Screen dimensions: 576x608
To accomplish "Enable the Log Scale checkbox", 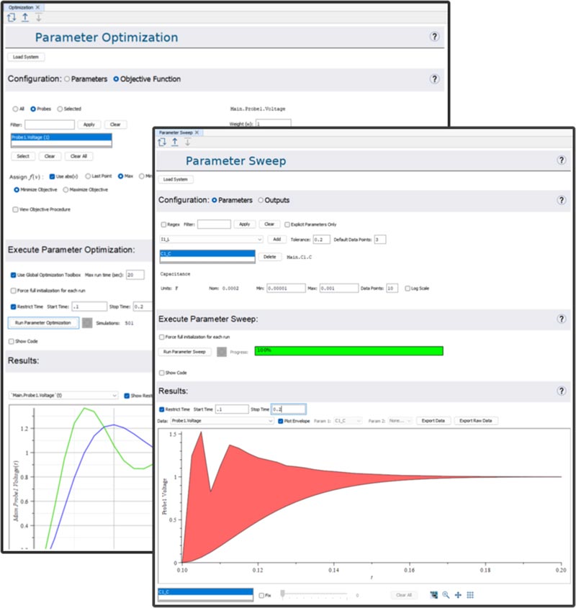I will (408, 288).
